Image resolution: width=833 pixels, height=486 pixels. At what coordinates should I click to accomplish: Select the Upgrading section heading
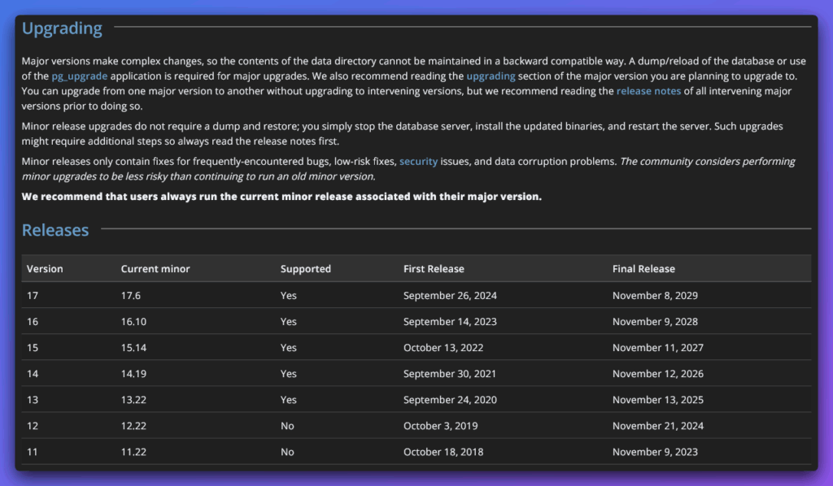pos(62,28)
